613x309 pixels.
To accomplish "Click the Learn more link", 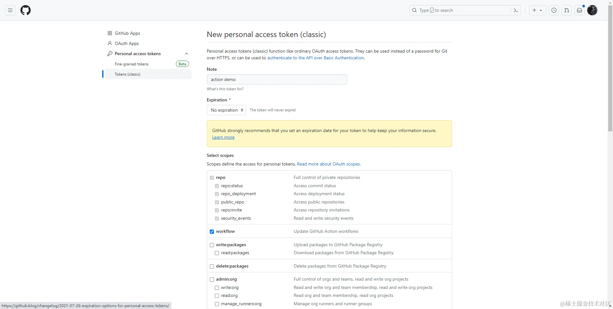I will tap(223, 137).
